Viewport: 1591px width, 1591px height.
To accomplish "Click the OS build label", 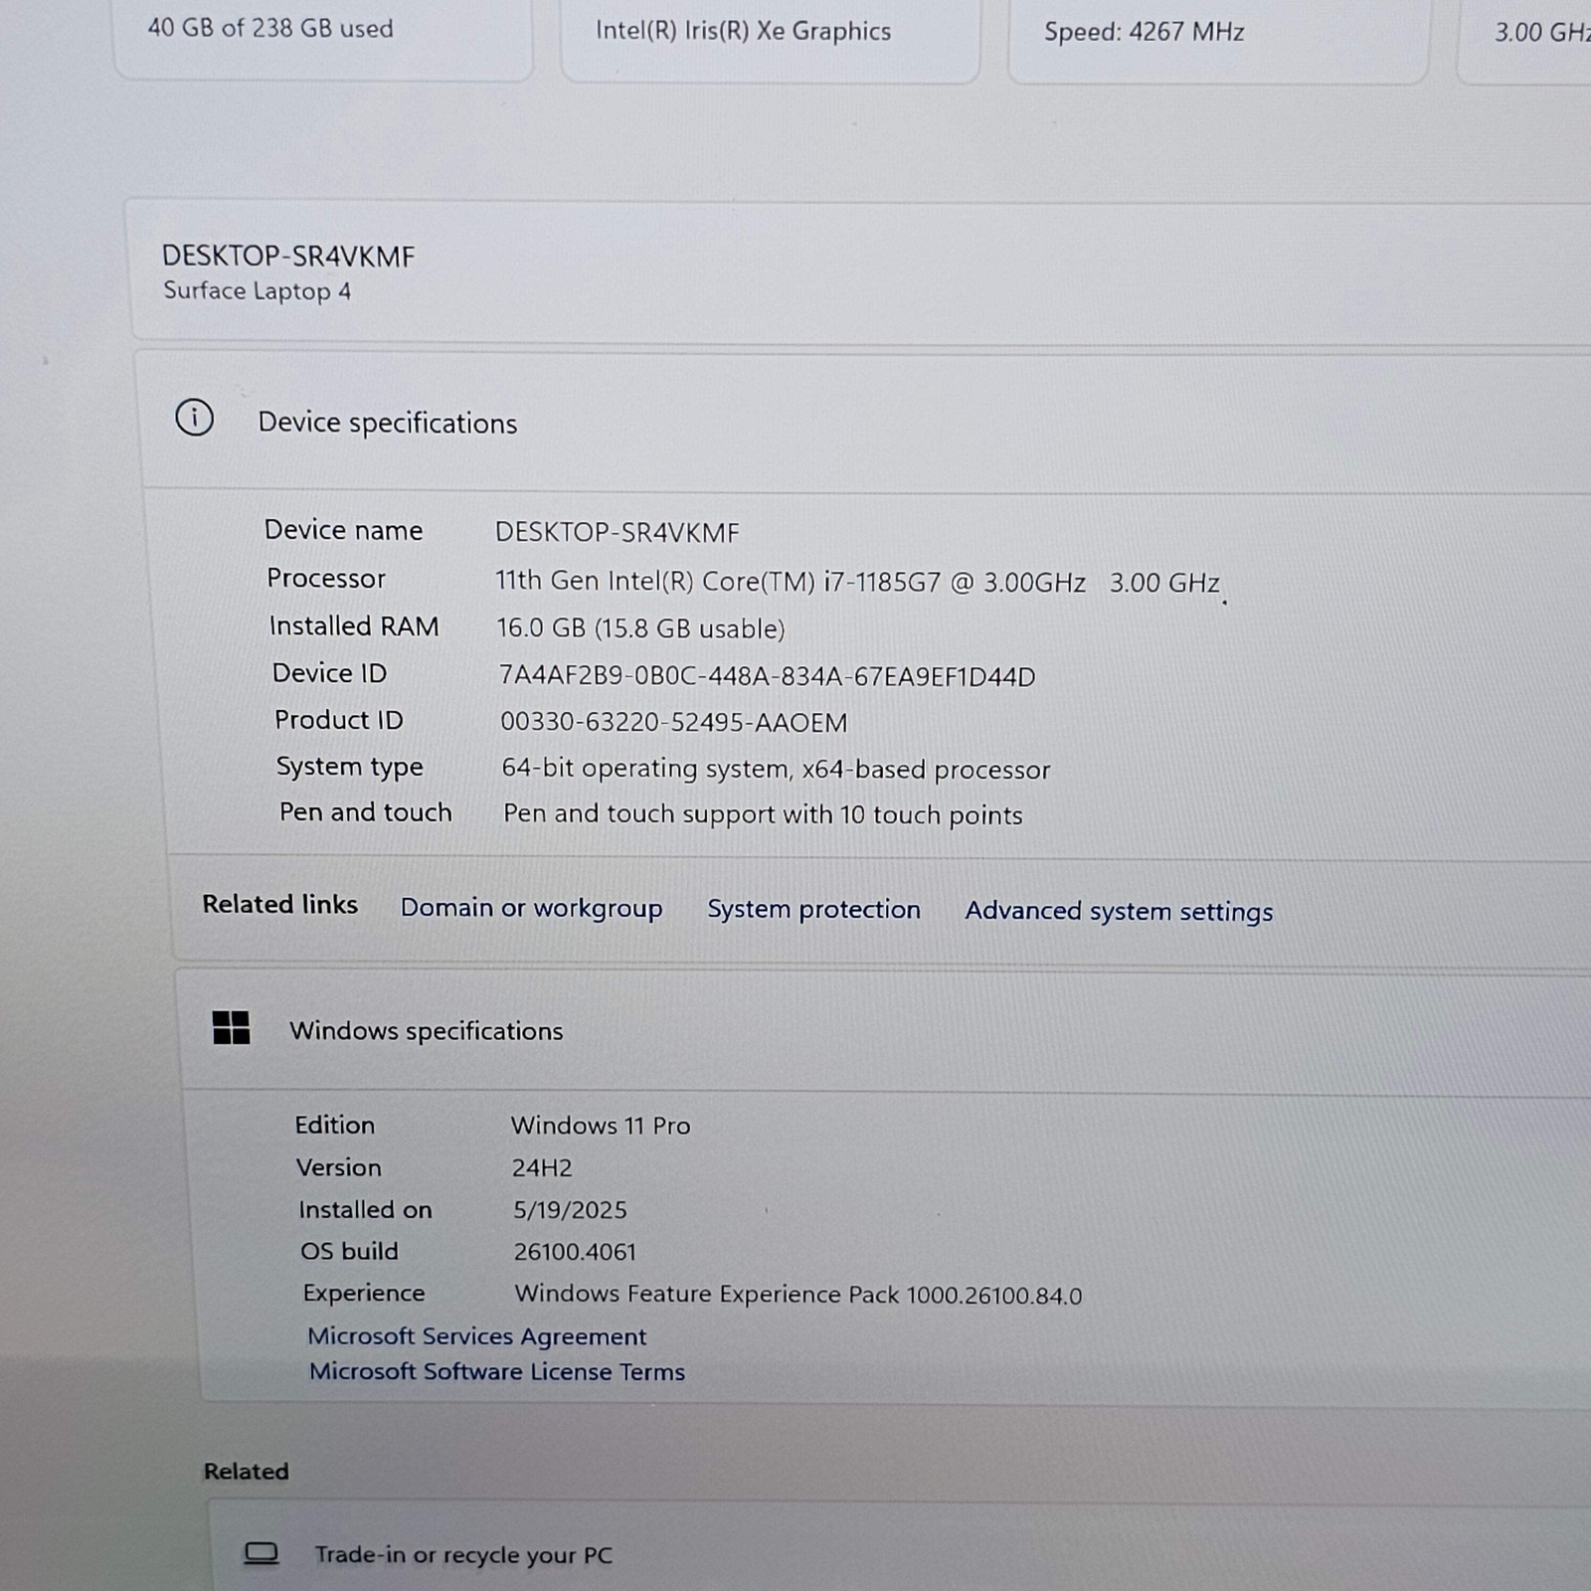I will (349, 1251).
